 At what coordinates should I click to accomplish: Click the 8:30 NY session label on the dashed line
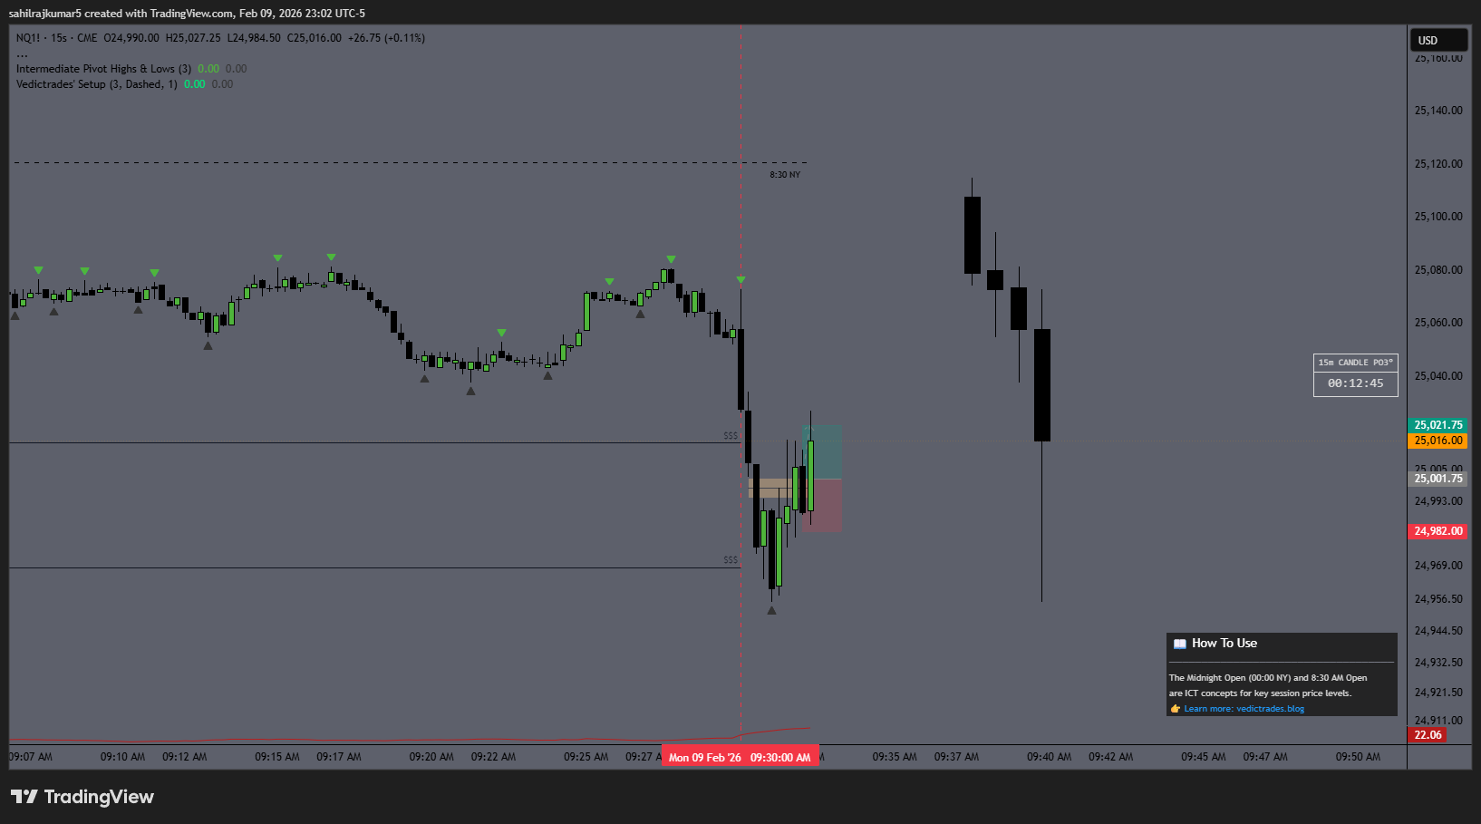[x=782, y=173]
